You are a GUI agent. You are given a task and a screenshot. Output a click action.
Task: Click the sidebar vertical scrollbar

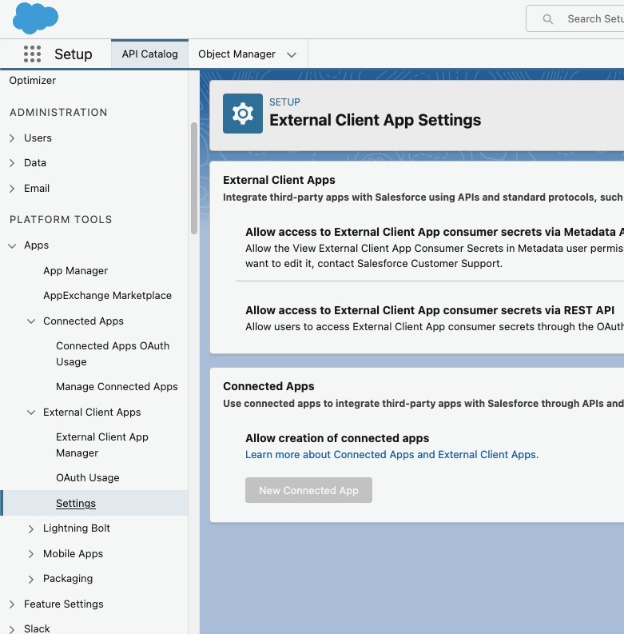click(x=194, y=177)
